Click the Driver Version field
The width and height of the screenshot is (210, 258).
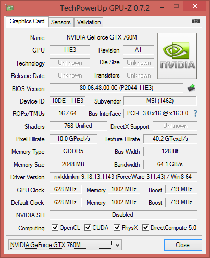tap(123, 177)
